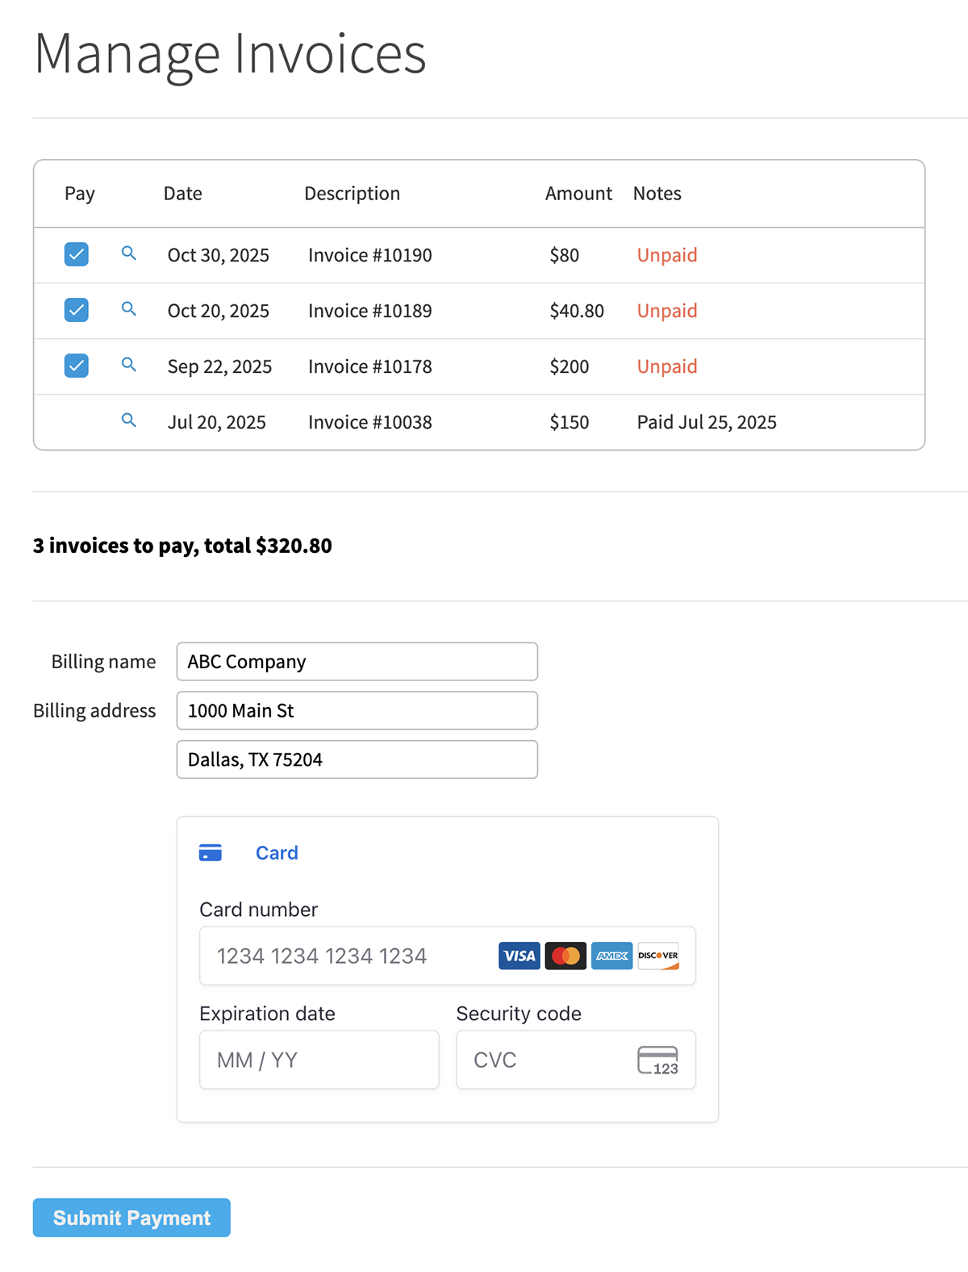The image size is (968, 1272).
Task: Click the CVC card hint icon
Action: click(x=657, y=1060)
